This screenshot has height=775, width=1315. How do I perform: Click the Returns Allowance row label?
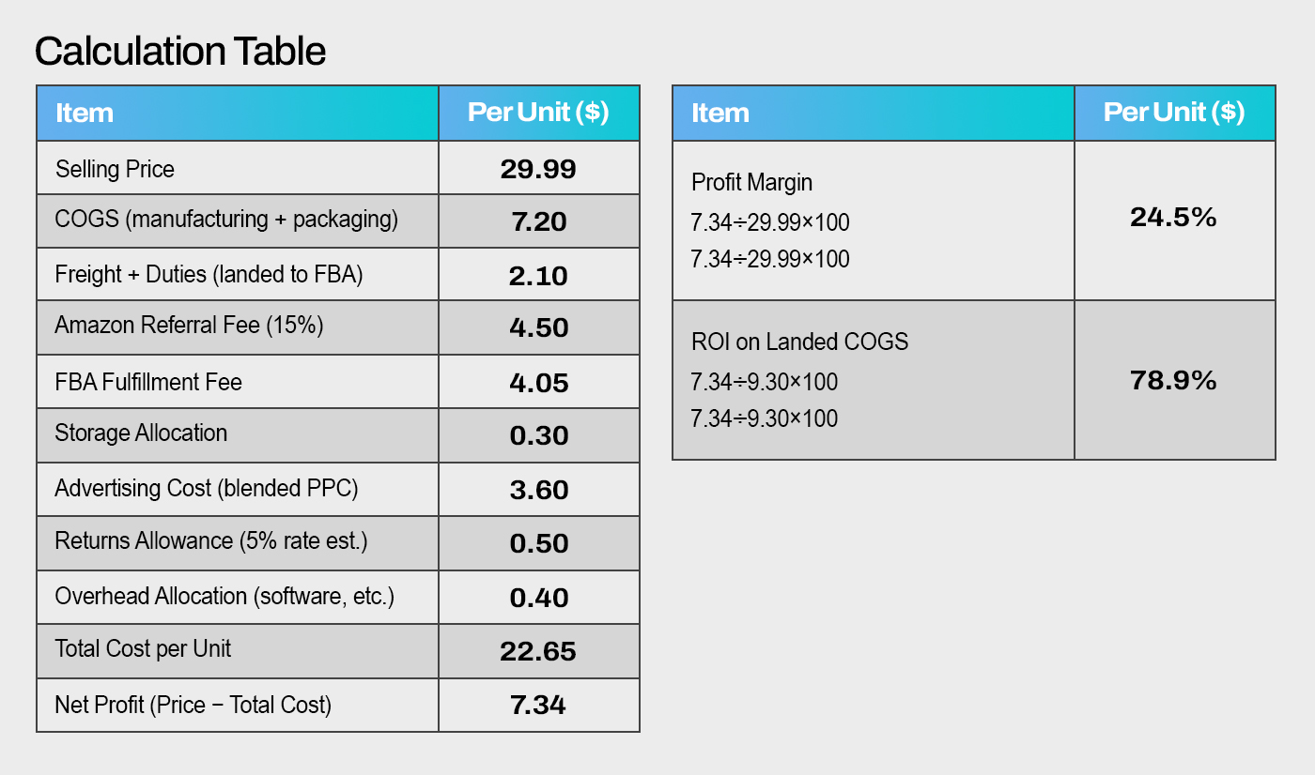211,541
